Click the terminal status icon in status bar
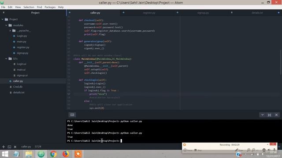The width and height of the screenshot is (282, 158). click(9, 147)
